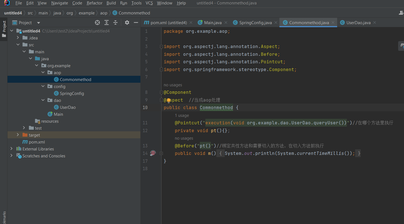404x224 pixels.
Task: Expand the target folder
Action: (x=18, y=135)
